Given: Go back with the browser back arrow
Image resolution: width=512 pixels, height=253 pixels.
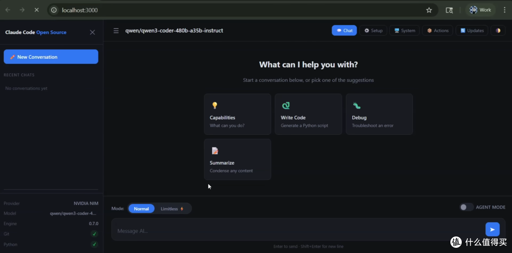Looking at the screenshot, I should tap(8, 10).
